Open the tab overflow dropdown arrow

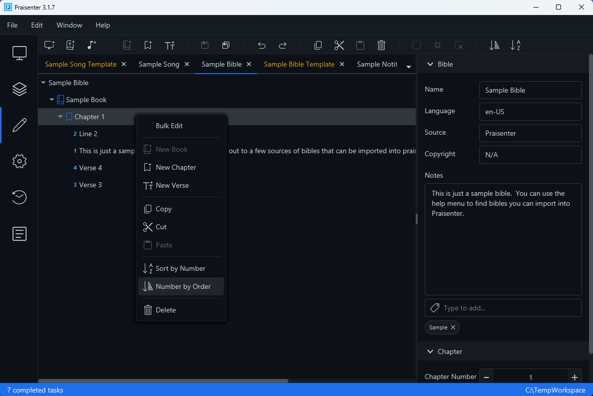pos(409,67)
